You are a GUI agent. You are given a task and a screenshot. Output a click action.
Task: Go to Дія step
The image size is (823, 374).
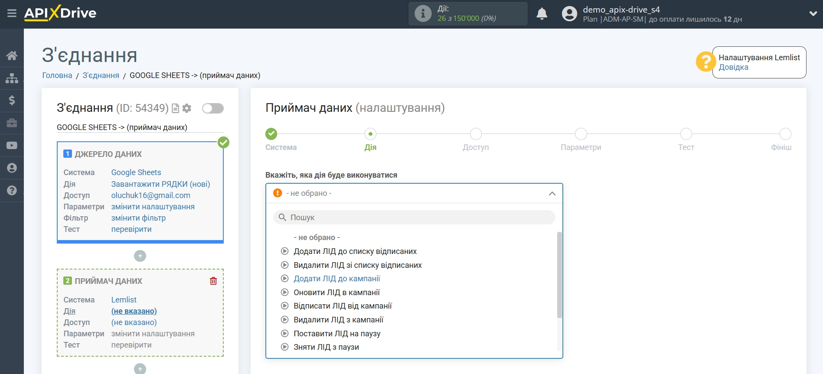point(370,134)
